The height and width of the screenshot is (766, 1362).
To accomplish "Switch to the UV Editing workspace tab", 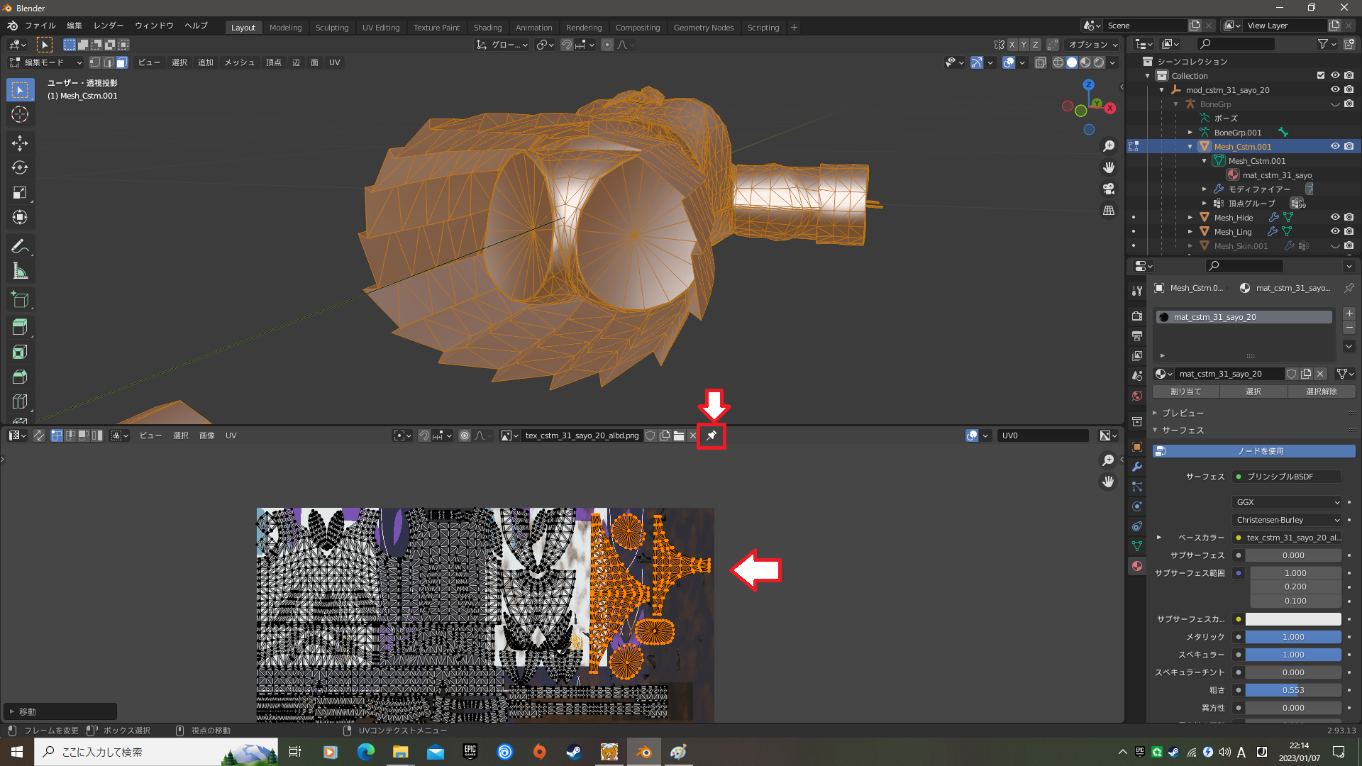I will click(x=381, y=28).
